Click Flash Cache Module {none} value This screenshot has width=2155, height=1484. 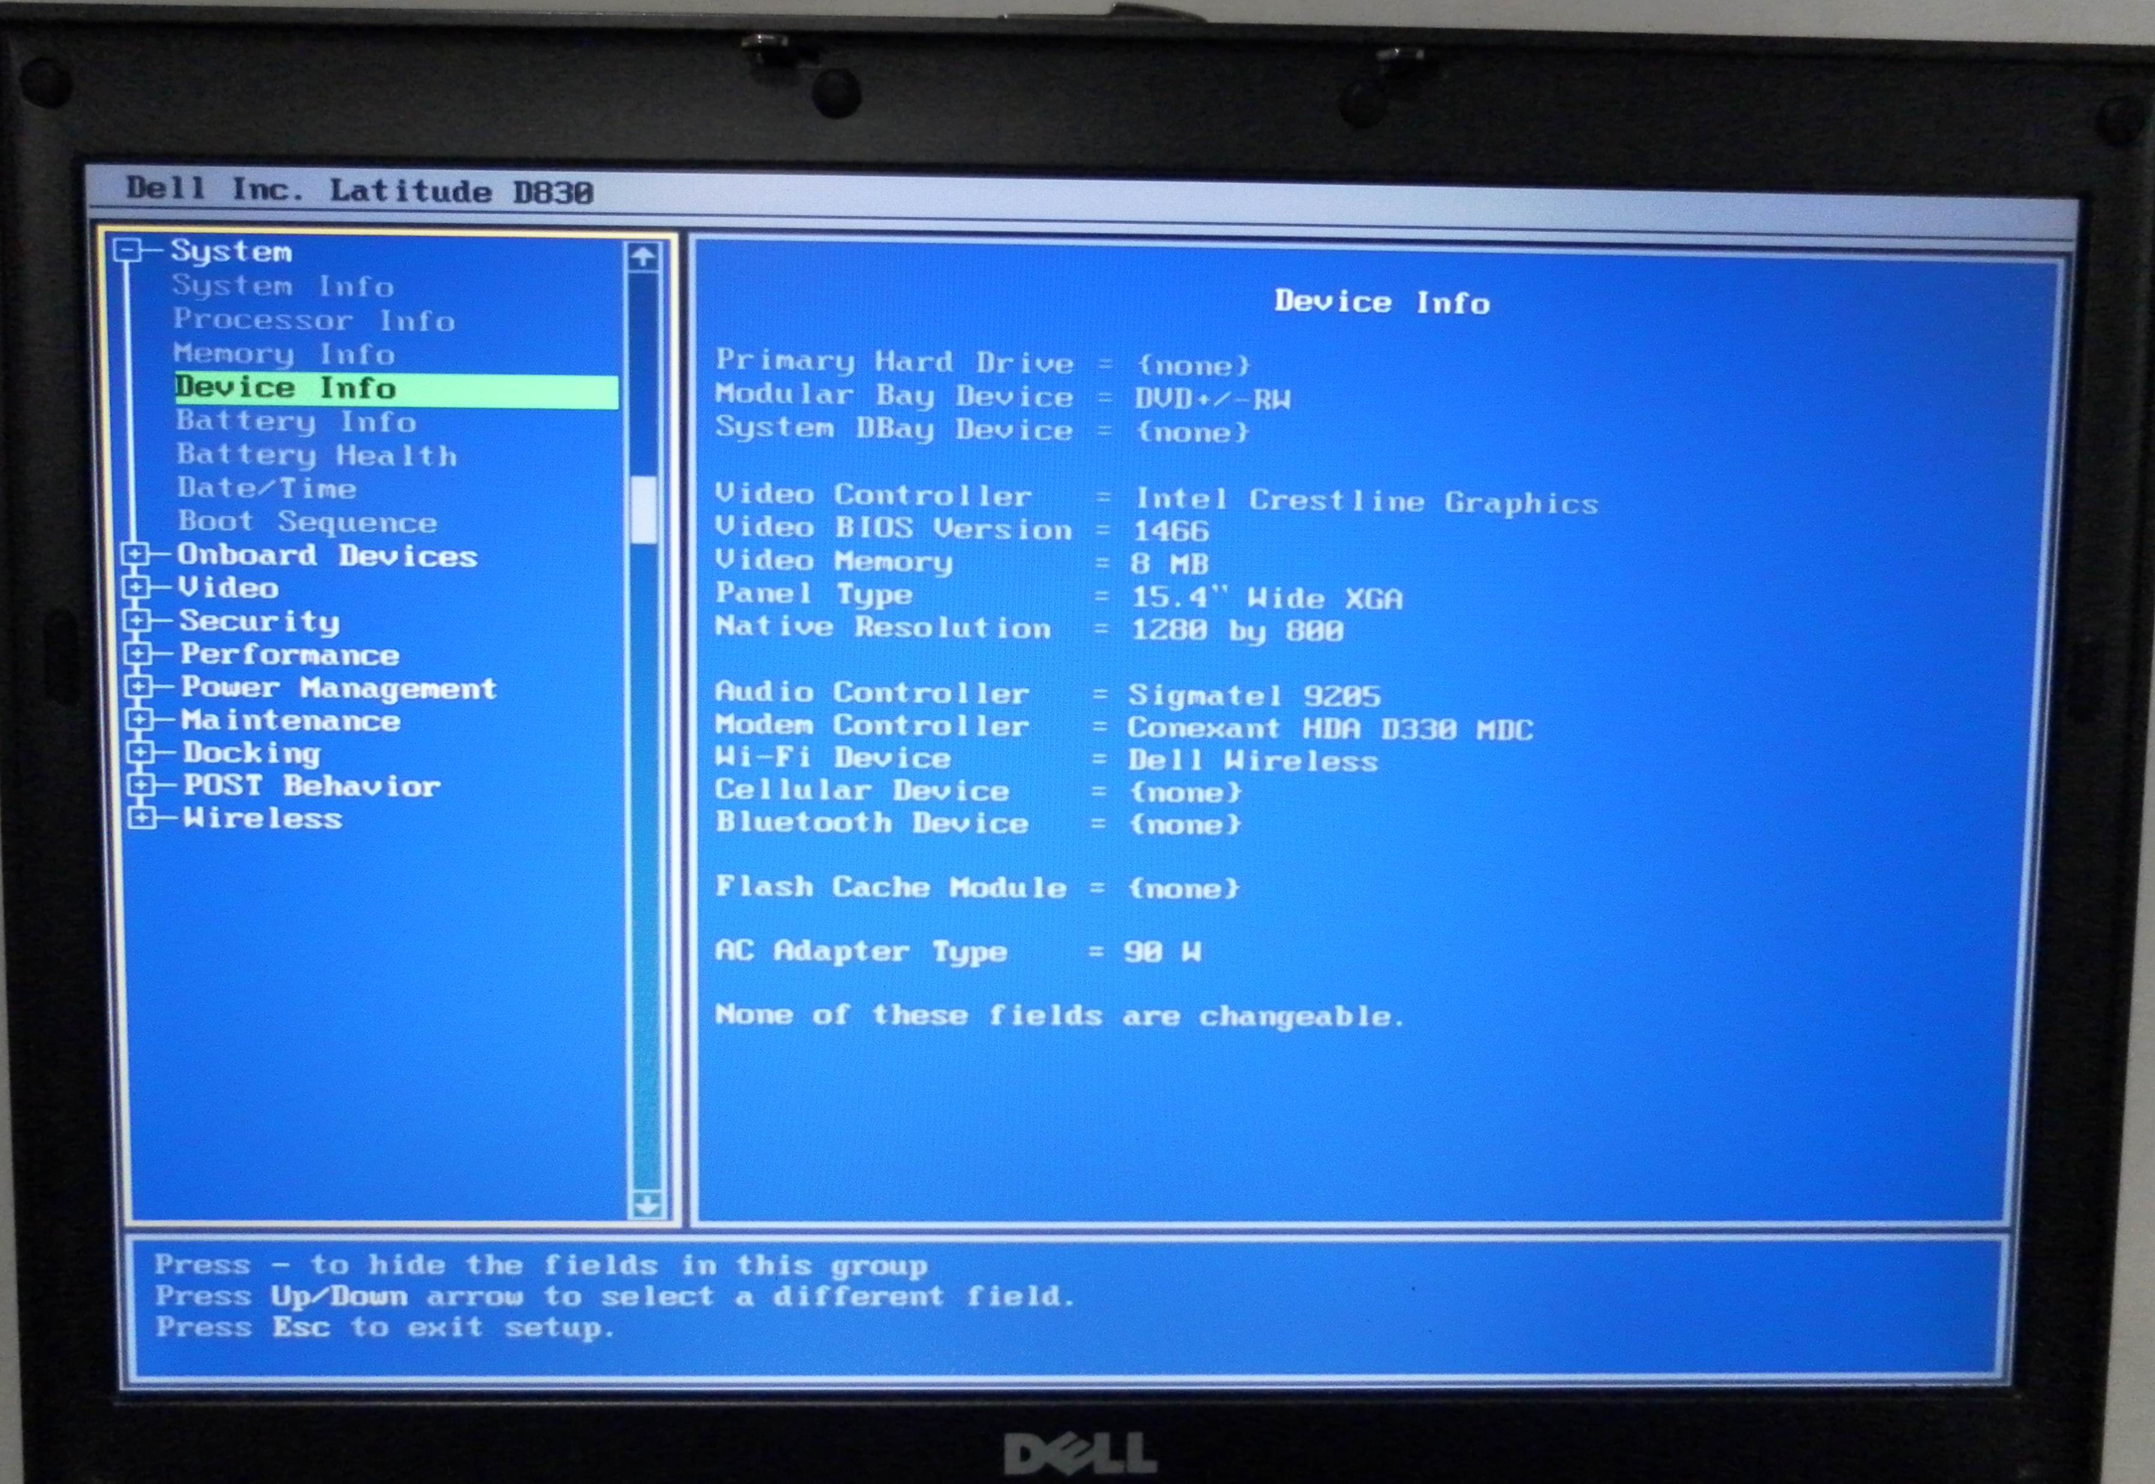pos(1183,888)
